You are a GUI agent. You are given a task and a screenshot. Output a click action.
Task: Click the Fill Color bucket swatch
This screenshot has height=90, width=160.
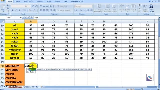tap(30, 10)
